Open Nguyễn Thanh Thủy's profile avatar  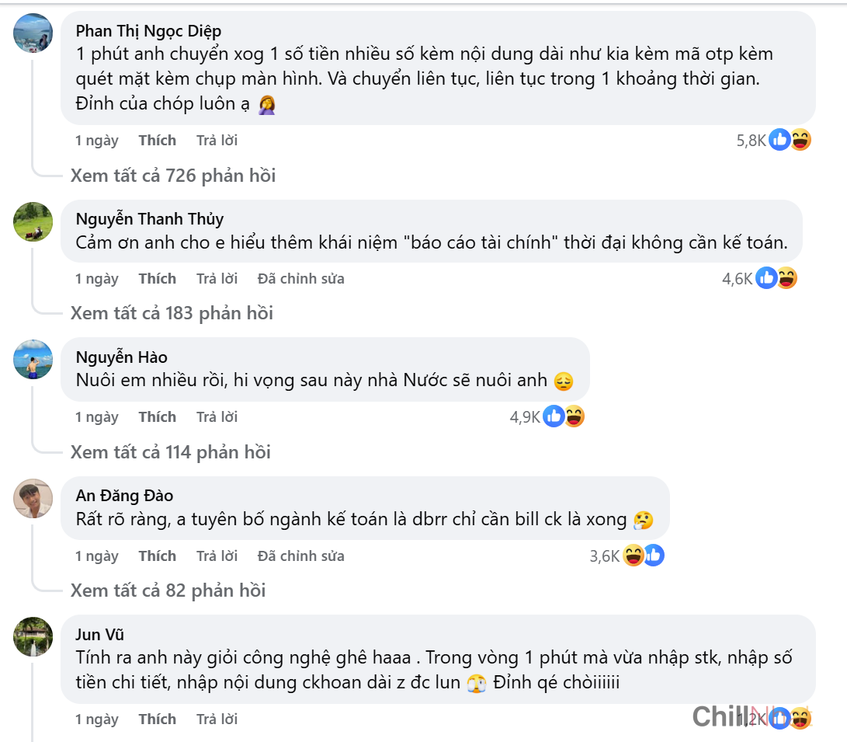(33, 221)
